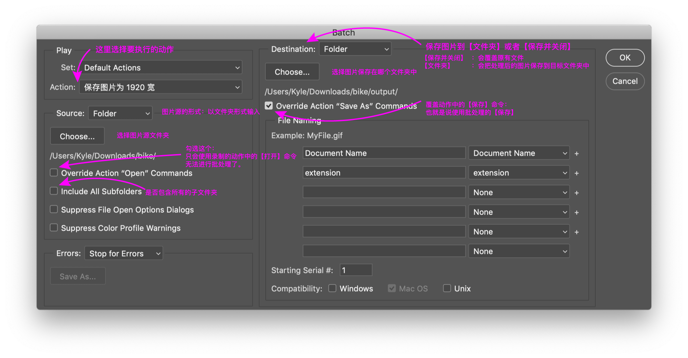
Task: Click plus icon on last file naming row
Action: 577,251
